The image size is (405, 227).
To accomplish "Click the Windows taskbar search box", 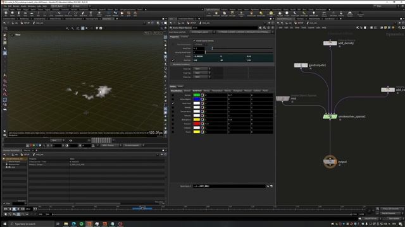I will pyautogui.click(x=32, y=224).
